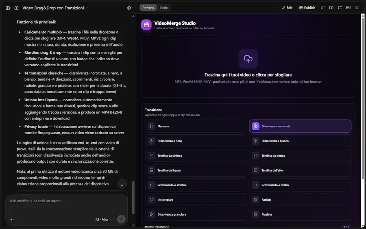Click 'Caricamento multiplo' bullet text
The width and height of the screenshot is (366, 229).
(43, 32)
